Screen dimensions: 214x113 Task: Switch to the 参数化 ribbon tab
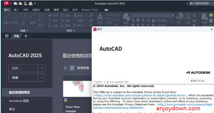click(x=36, y=10)
